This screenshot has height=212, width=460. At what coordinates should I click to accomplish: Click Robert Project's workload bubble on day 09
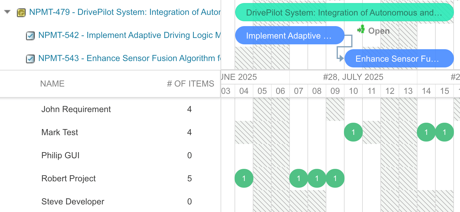[x=335, y=178]
